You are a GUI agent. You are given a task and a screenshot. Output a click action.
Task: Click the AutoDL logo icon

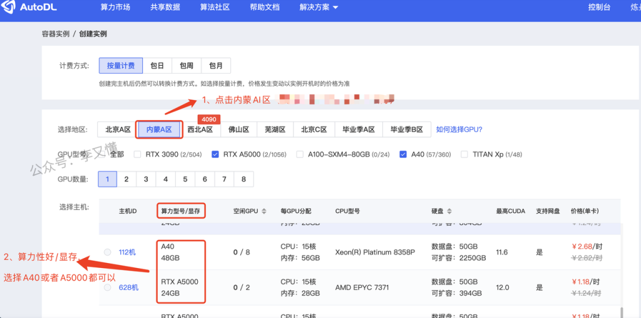pyautogui.click(x=9, y=7)
